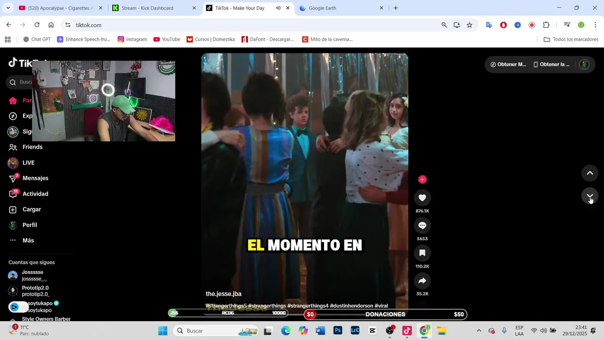Open File Explorer from the taskbar

pyautogui.click(x=442, y=331)
